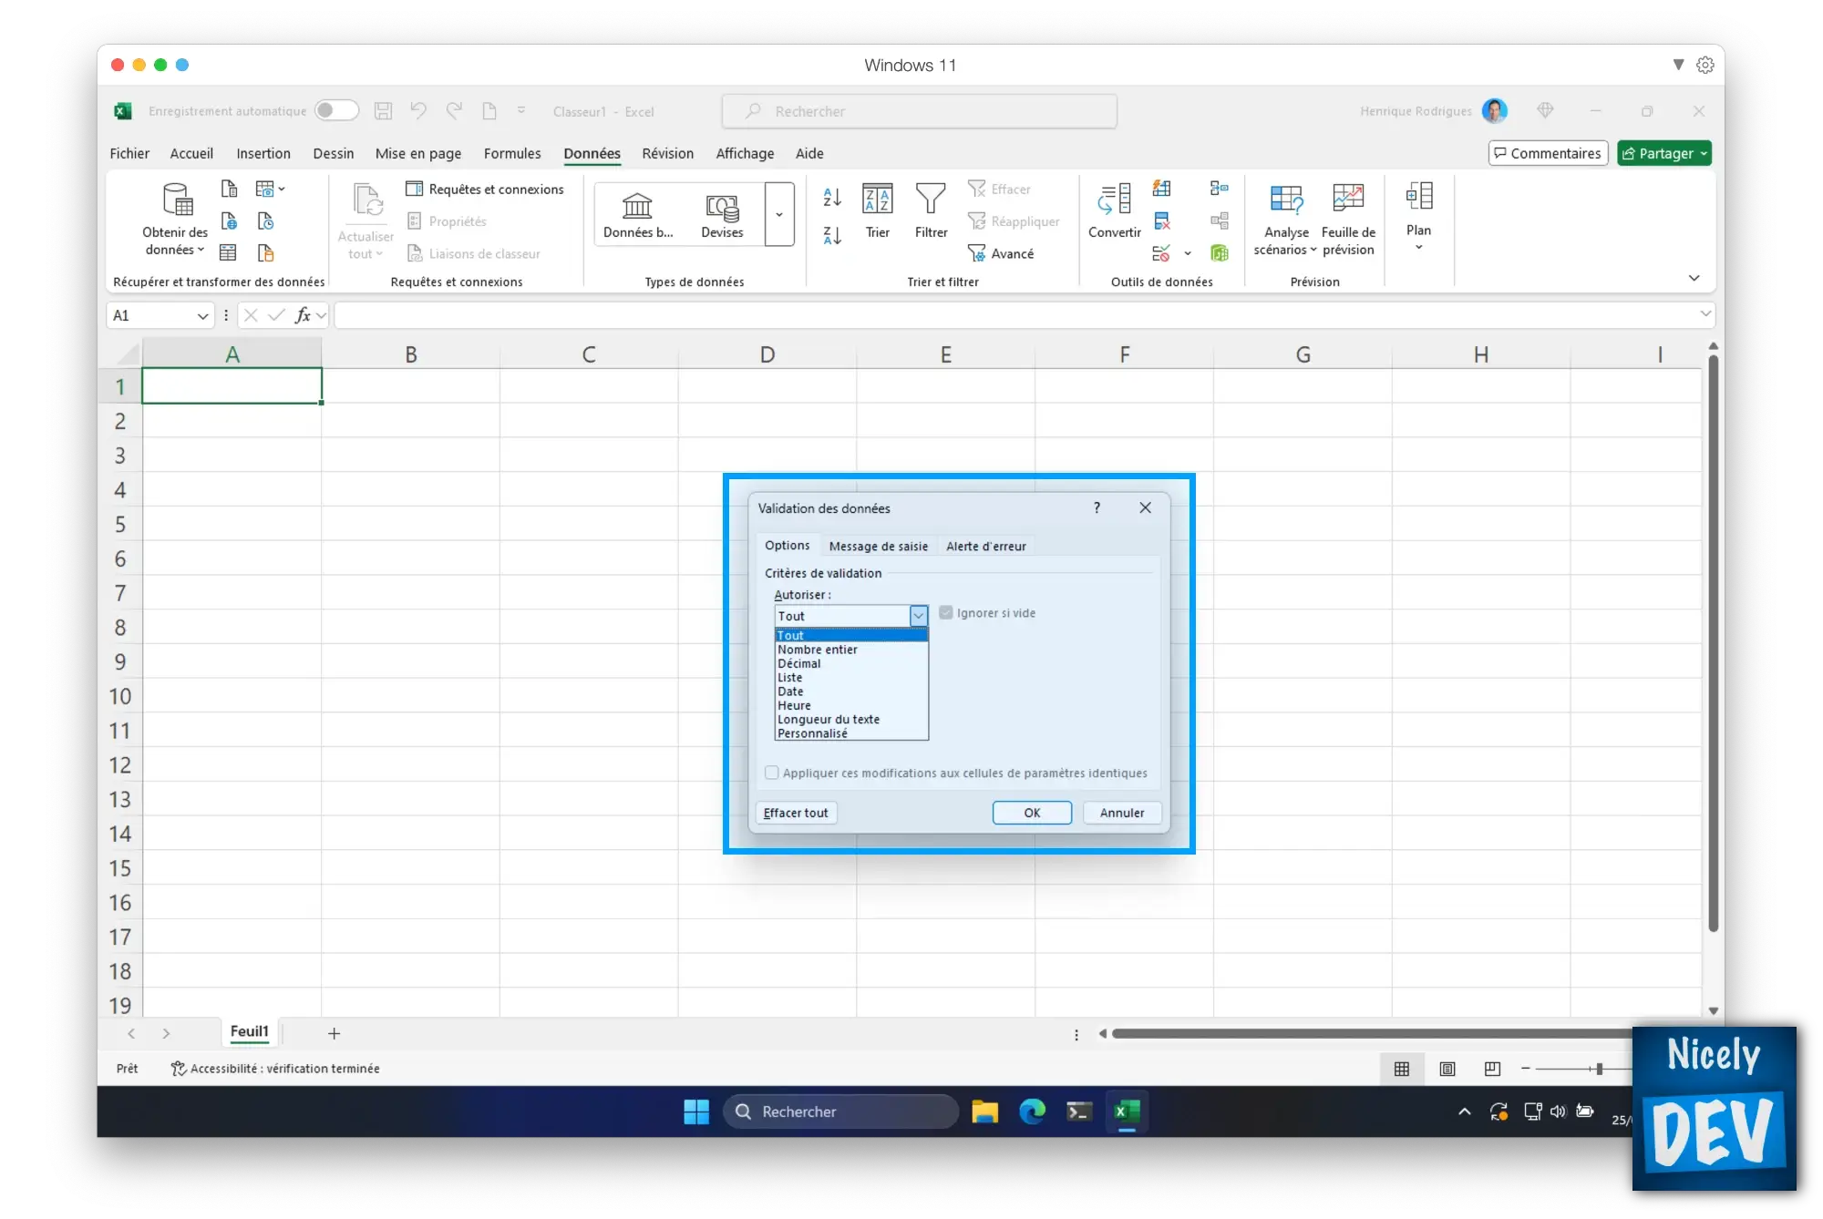Open the name box dropdown arrow

(x=202, y=316)
